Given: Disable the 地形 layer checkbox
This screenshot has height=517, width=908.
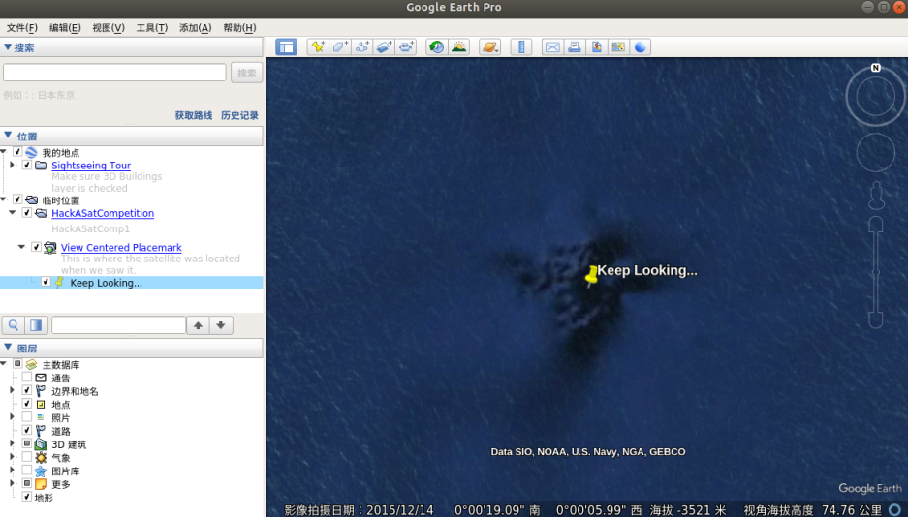Looking at the screenshot, I should (x=26, y=497).
